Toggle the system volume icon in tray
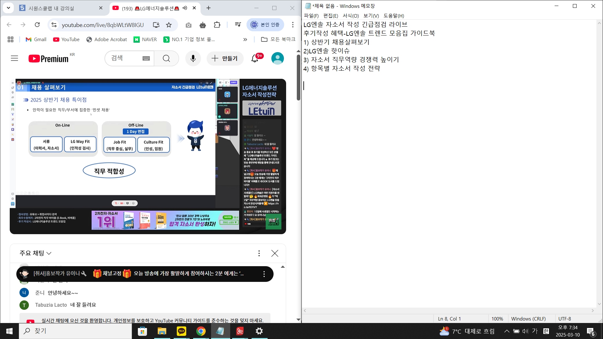603x339 pixels. point(525,331)
